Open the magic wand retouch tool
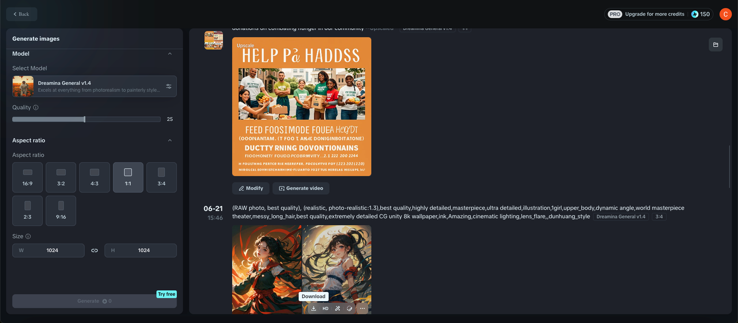The width and height of the screenshot is (738, 323). 338,309
